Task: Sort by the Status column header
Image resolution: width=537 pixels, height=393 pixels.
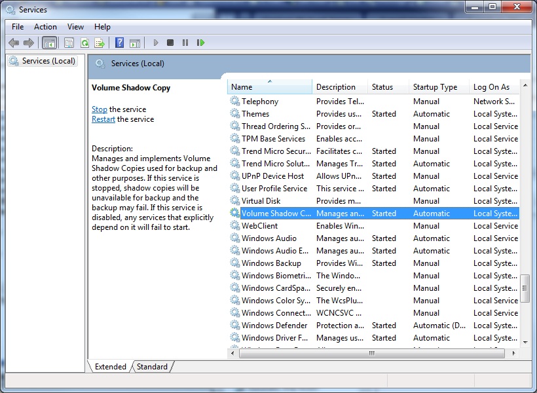Action: [388, 87]
